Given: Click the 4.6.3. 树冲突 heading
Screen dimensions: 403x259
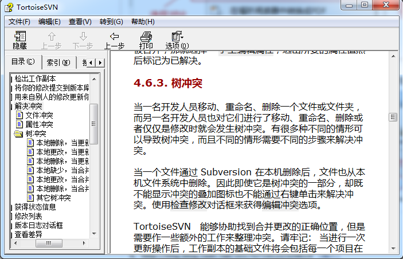Looking at the screenshot, I should pos(168,83).
